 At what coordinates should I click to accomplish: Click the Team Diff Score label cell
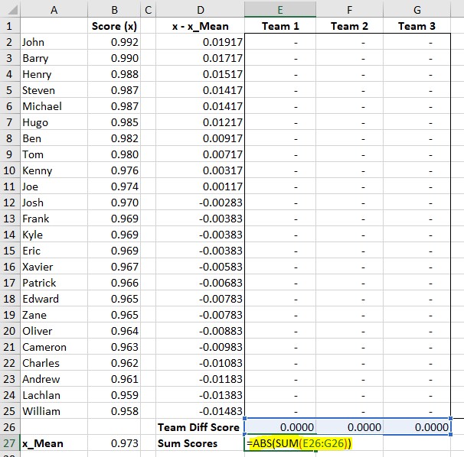(x=200, y=427)
